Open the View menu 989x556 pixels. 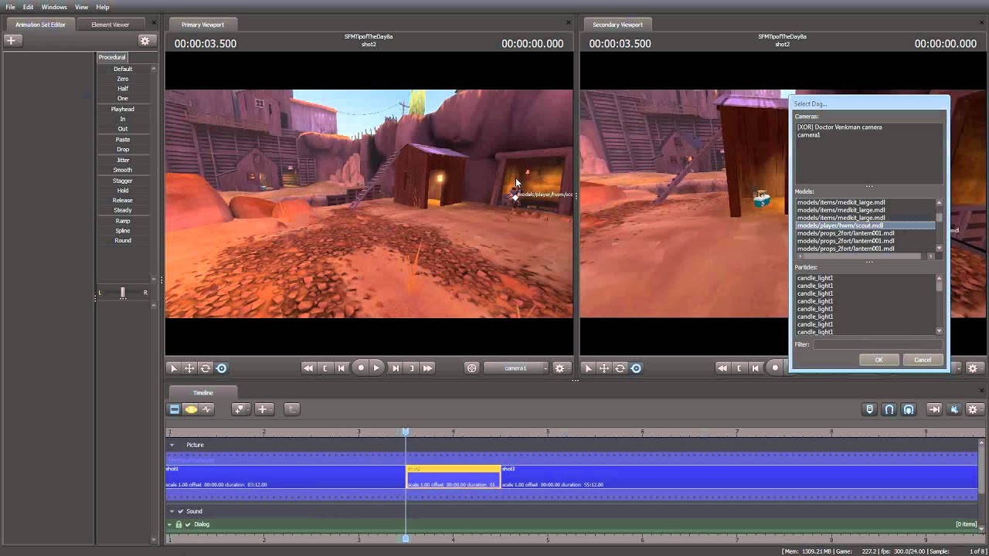[x=81, y=7]
